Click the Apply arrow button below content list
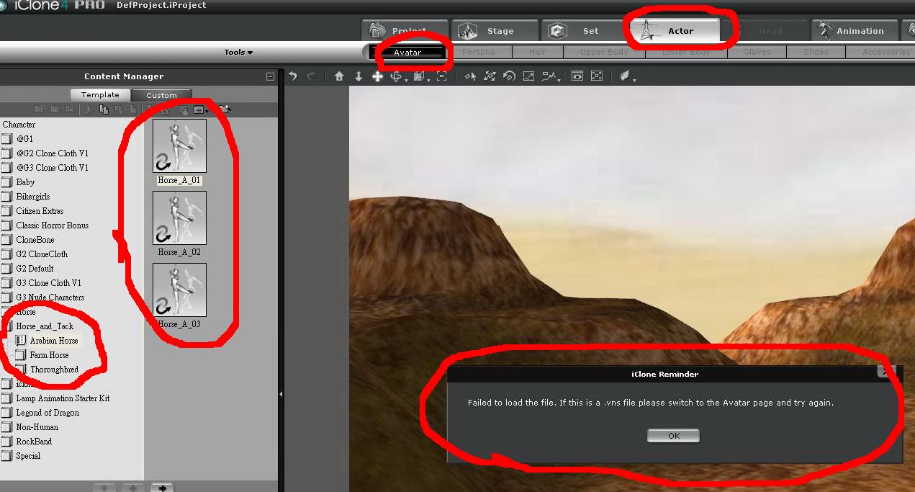Image resolution: width=915 pixels, height=492 pixels. pos(162,488)
